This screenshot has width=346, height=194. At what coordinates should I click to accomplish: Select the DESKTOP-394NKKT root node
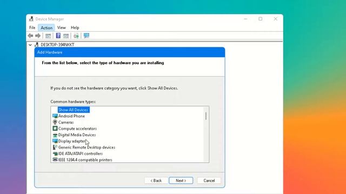click(x=57, y=45)
